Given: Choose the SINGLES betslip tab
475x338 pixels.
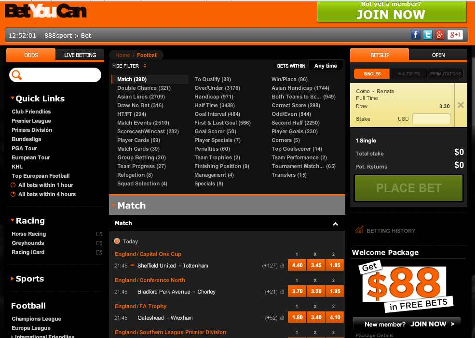Looking at the screenshot, I should [372, 74].
